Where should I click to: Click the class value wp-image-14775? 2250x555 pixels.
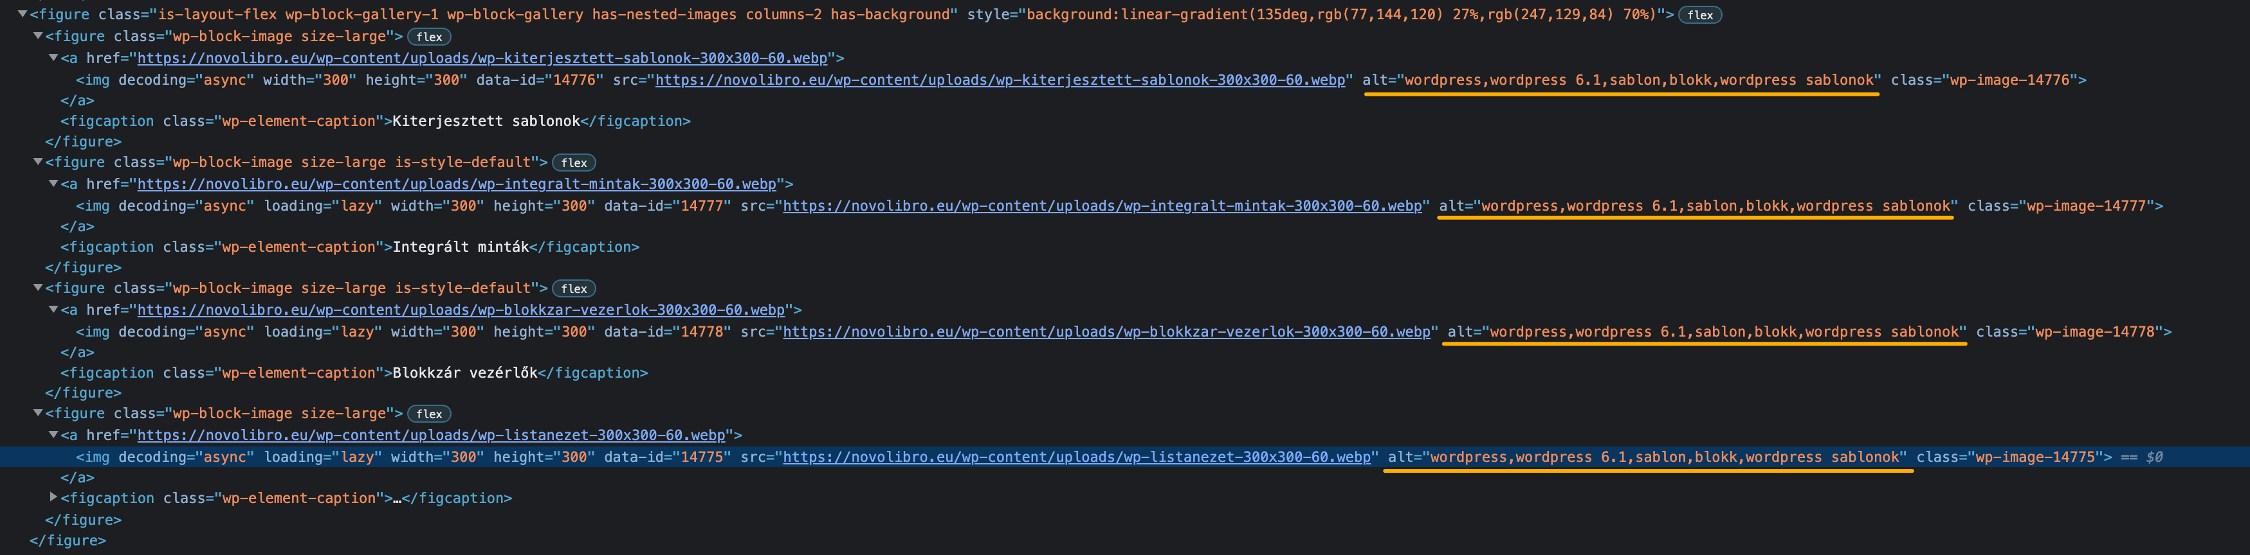pyautogui.click(x=2035, y=456)
